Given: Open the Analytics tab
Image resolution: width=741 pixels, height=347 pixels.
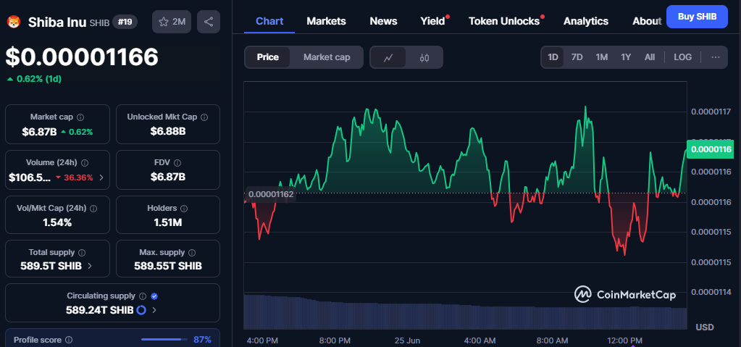Looking at the screenshot, I should (x=586, y=21).
